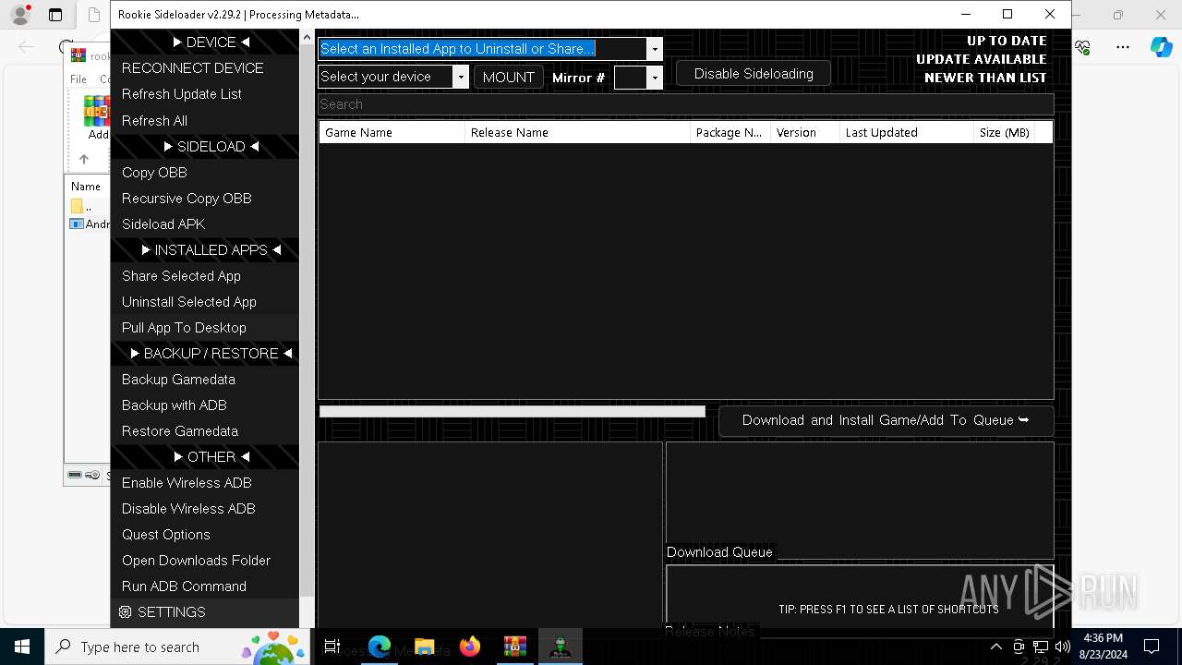Viewport: 1182px width, 665px height.
Task: Open Downloads Folder
Action: coord(205,561)
